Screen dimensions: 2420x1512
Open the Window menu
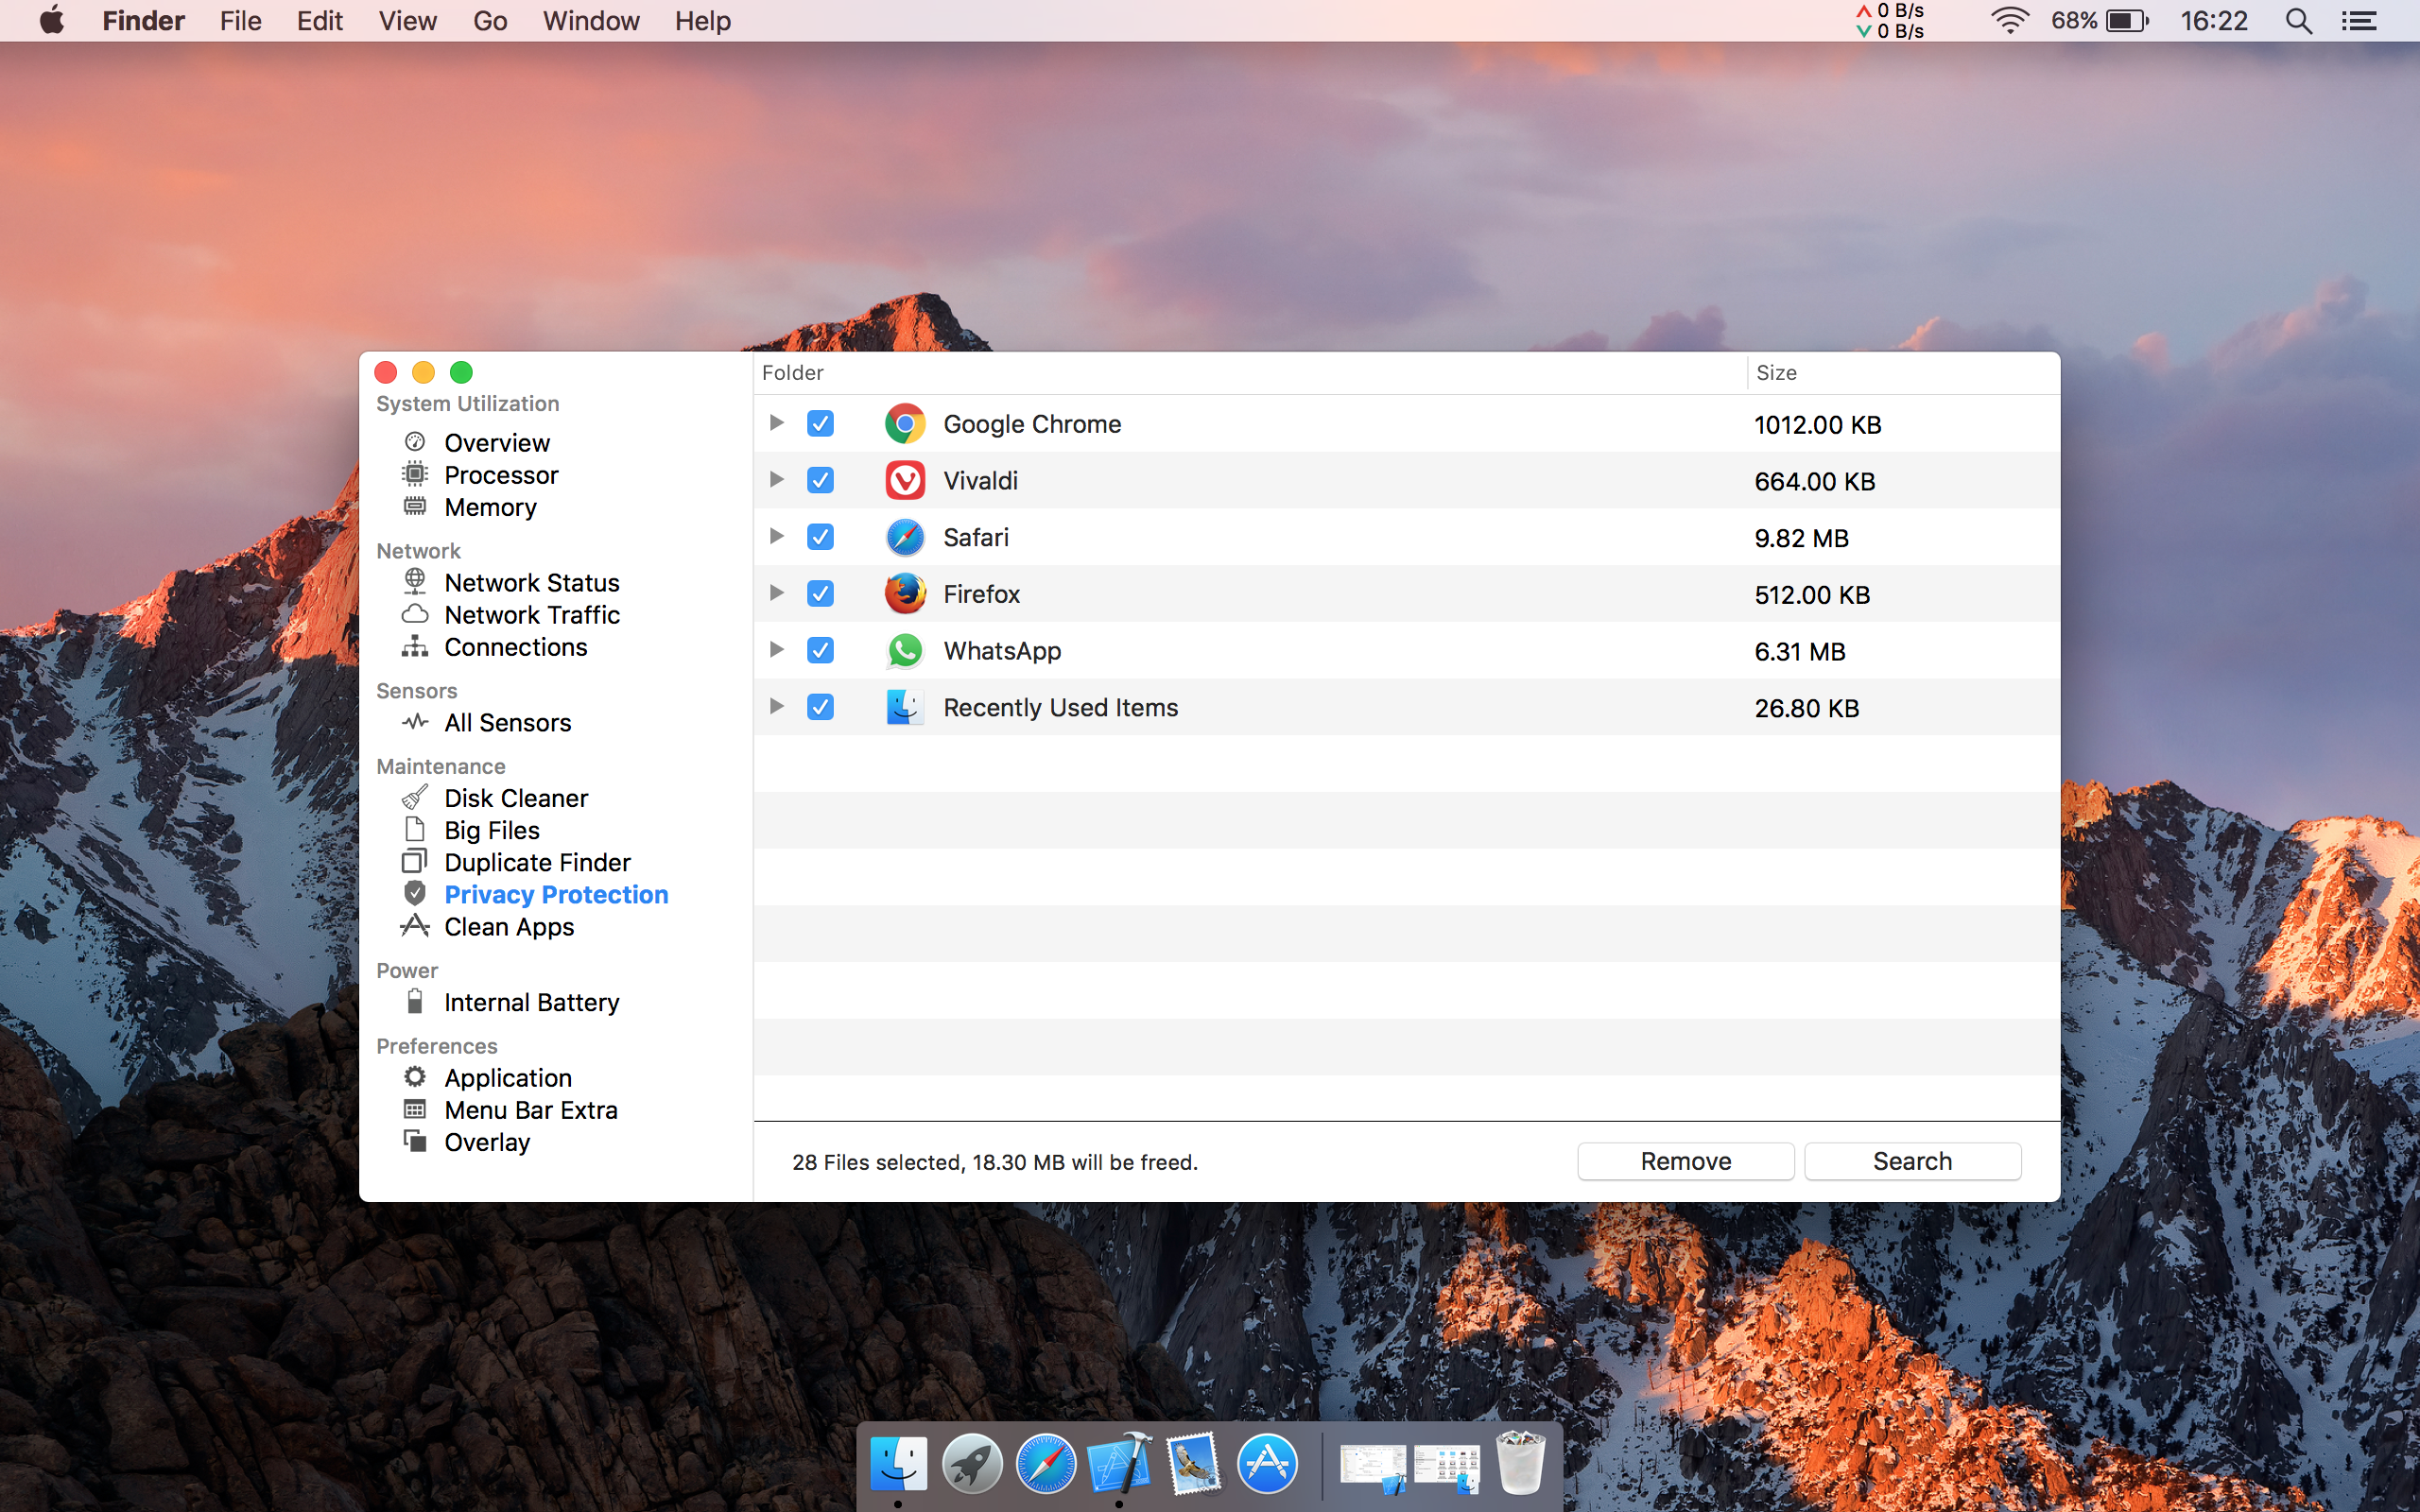coord(591,21)
